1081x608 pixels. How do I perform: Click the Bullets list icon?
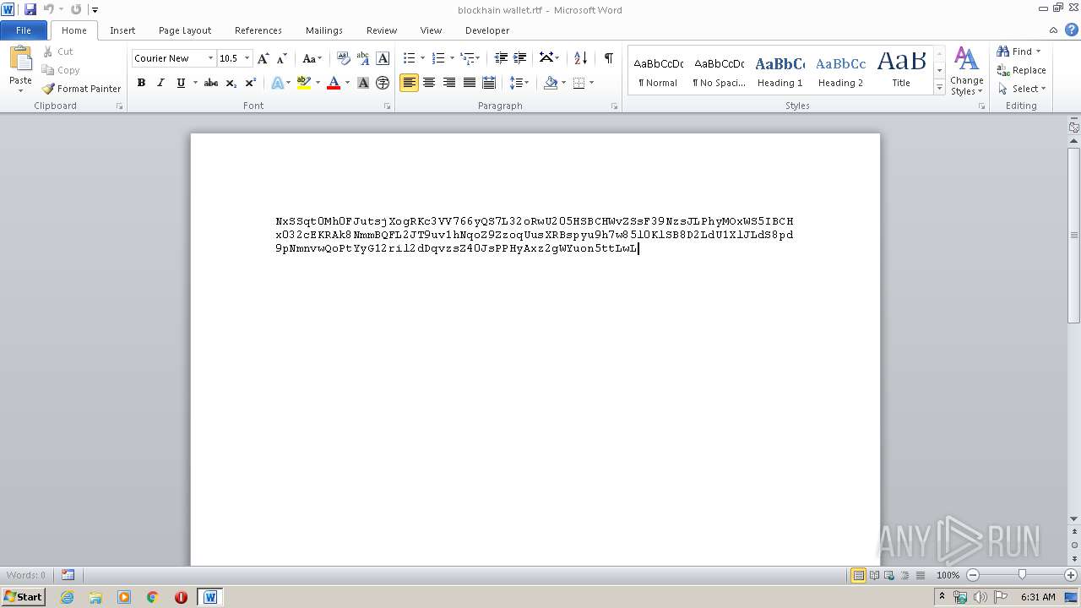point(410,58)
